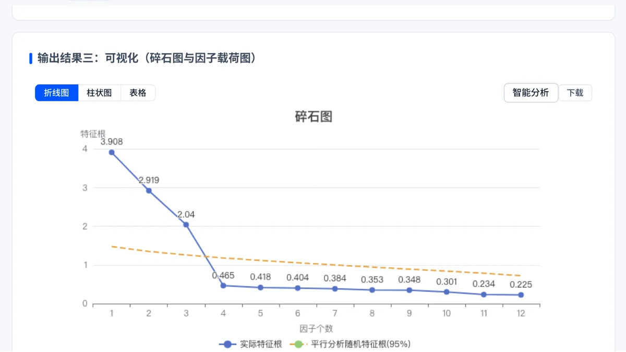The width and height of the screenshot is (626, 352).
Task: Click the 碎石图 chart title
Action: [x=314, y=117]
